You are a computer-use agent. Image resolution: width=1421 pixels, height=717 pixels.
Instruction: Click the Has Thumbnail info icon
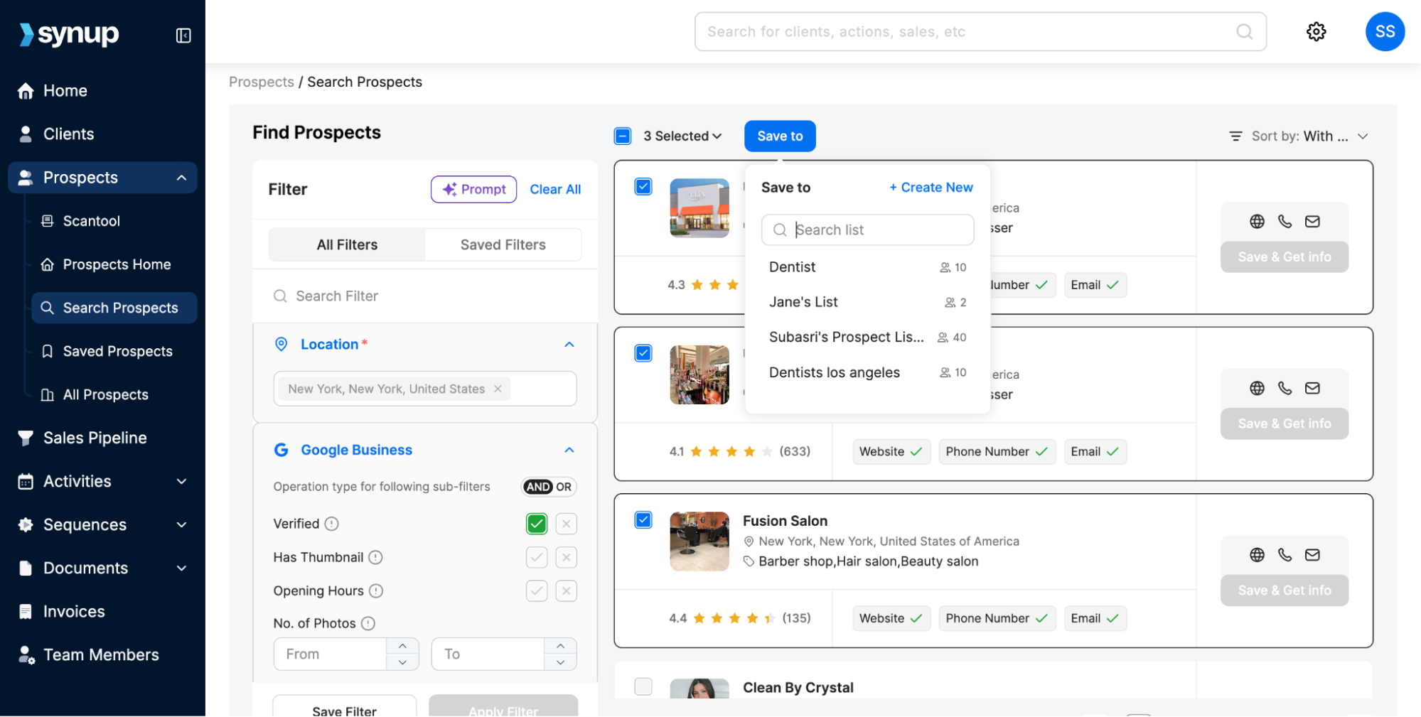[375, 557]
